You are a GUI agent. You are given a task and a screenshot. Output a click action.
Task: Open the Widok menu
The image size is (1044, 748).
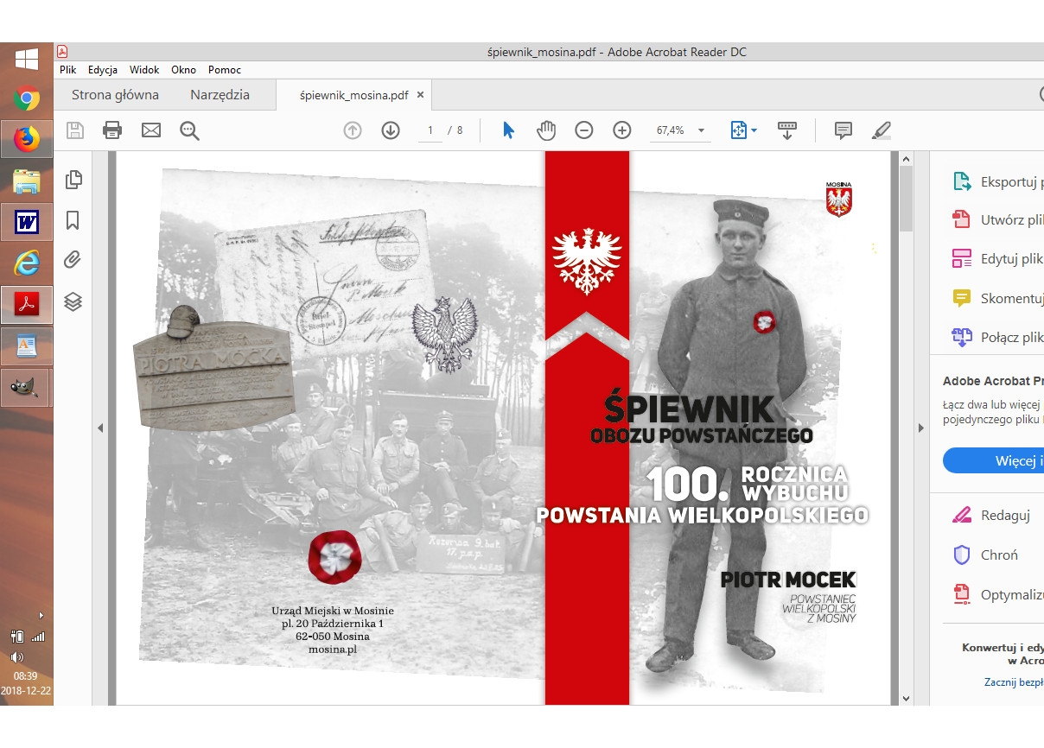[144, 70]
